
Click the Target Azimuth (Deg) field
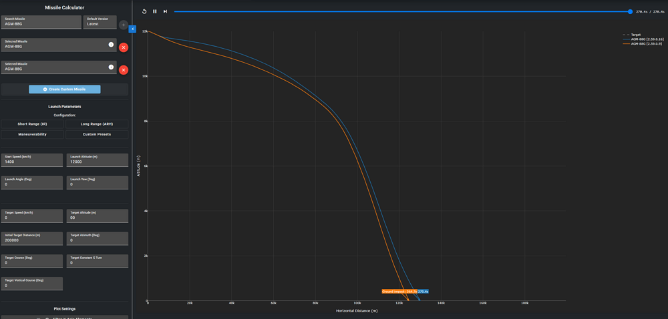click(97, 238)
